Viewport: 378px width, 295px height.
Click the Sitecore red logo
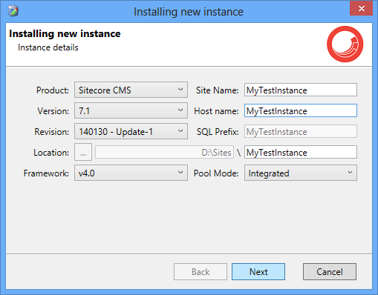(345, 44)
